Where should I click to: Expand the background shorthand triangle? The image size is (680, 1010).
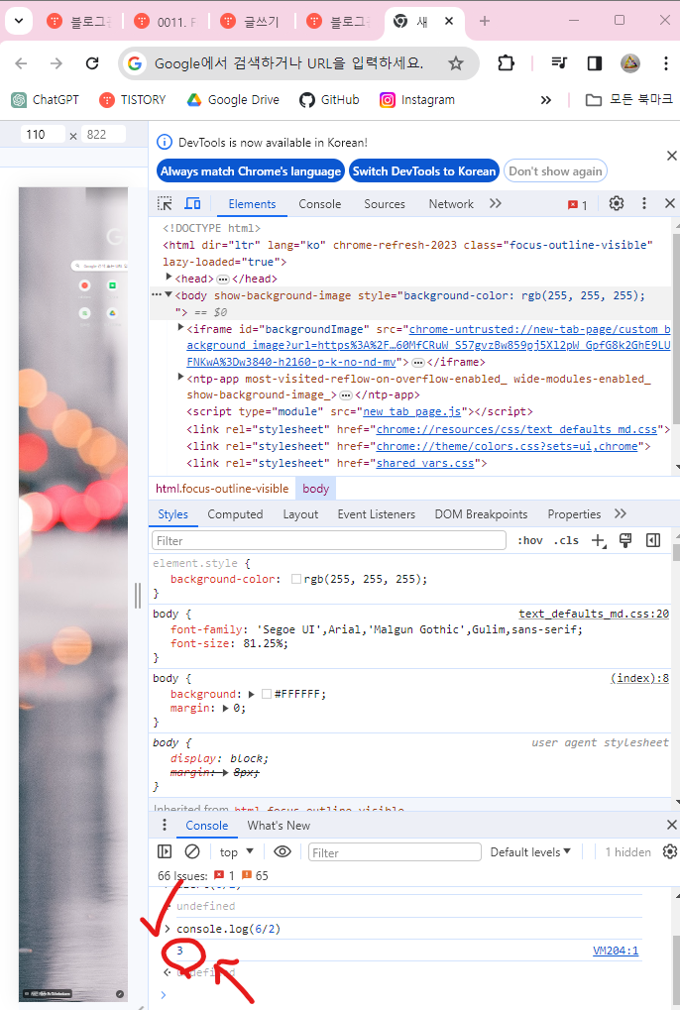251,695
